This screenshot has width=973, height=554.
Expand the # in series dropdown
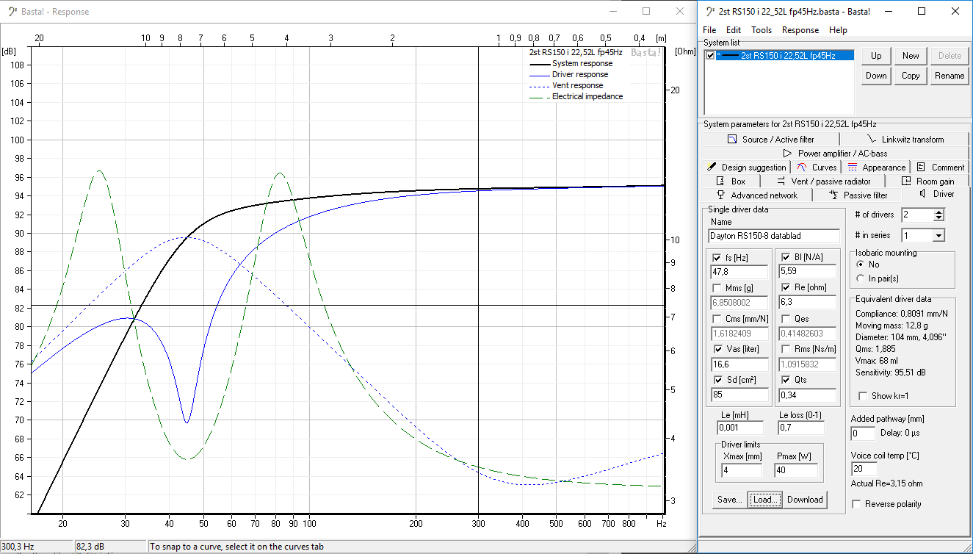coord(938,236)
